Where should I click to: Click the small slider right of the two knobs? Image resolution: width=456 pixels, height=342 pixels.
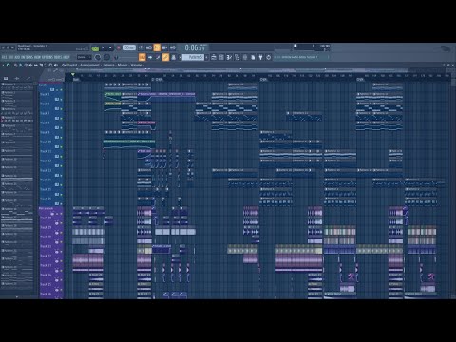pos(116,57)
